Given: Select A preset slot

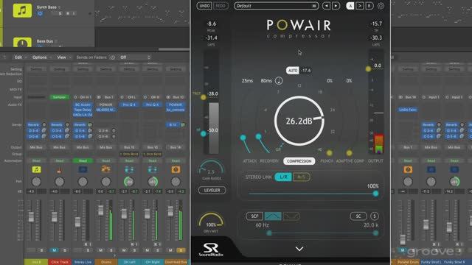Looking at the screenshot, I should [x=350, y=6].
